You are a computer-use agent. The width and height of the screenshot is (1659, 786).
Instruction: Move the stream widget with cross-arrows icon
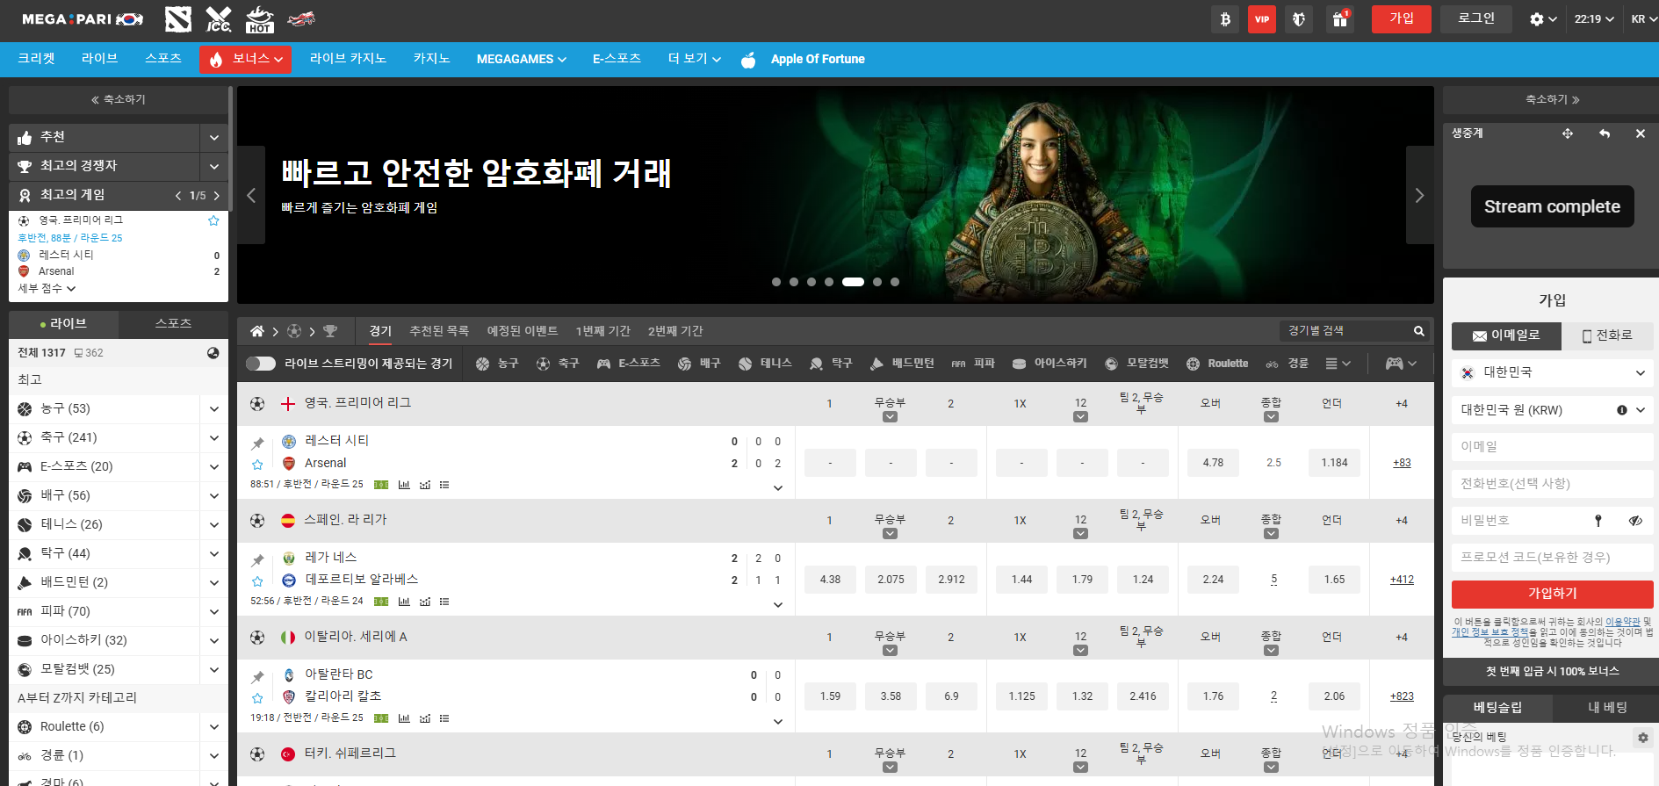1568,133
